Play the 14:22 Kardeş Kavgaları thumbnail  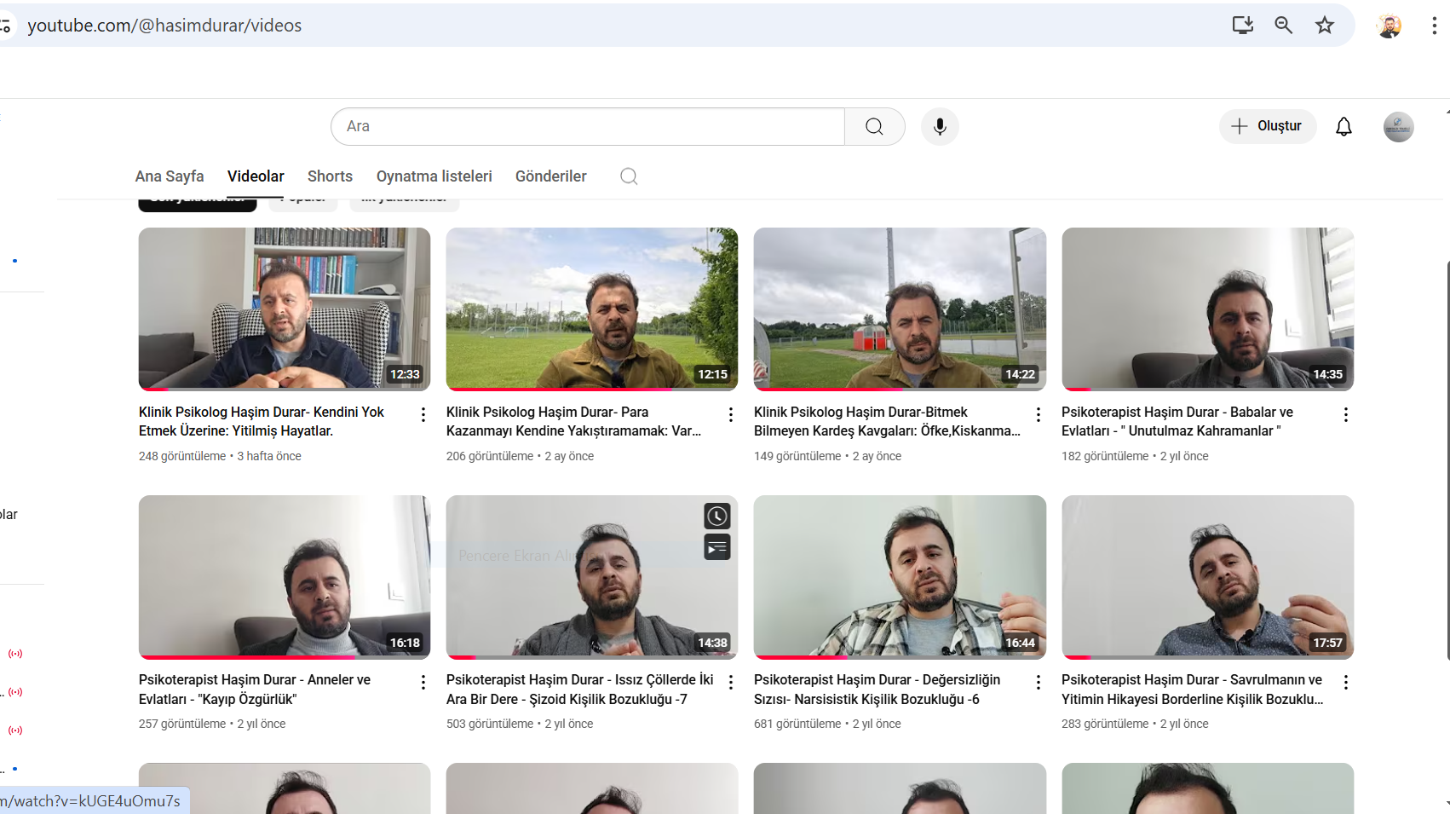900,309
